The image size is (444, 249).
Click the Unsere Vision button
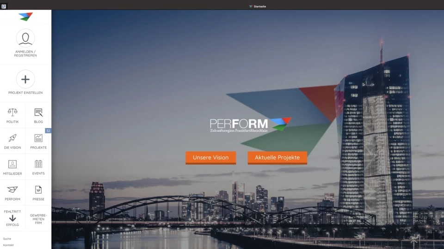click(x=211, y=158)
